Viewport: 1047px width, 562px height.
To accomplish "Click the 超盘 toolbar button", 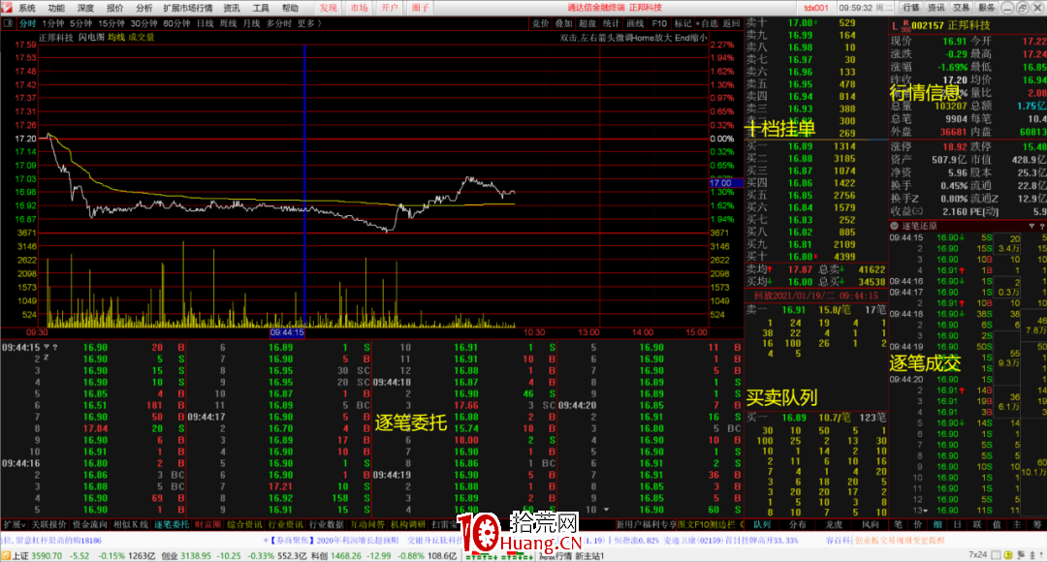I will coord(587,23).
